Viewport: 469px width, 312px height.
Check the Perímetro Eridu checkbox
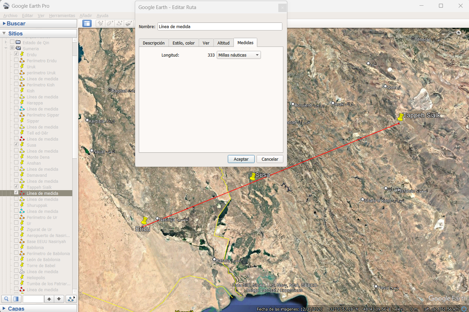click(x=16, y=60)
